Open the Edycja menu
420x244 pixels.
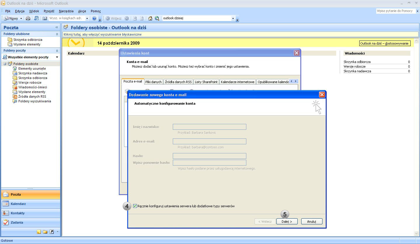point(20,11)
